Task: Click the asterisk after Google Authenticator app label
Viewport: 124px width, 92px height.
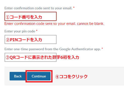Action: click(102, 49)
